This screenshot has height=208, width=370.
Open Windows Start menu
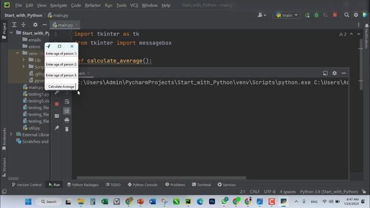coord(28,202)
